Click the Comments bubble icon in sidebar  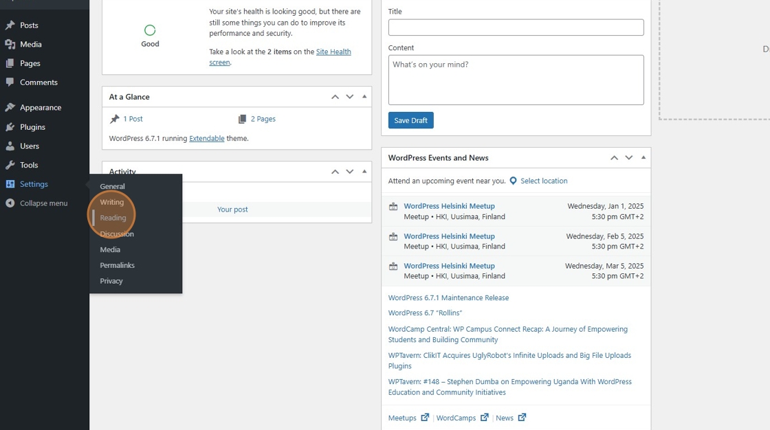[10, 82]
